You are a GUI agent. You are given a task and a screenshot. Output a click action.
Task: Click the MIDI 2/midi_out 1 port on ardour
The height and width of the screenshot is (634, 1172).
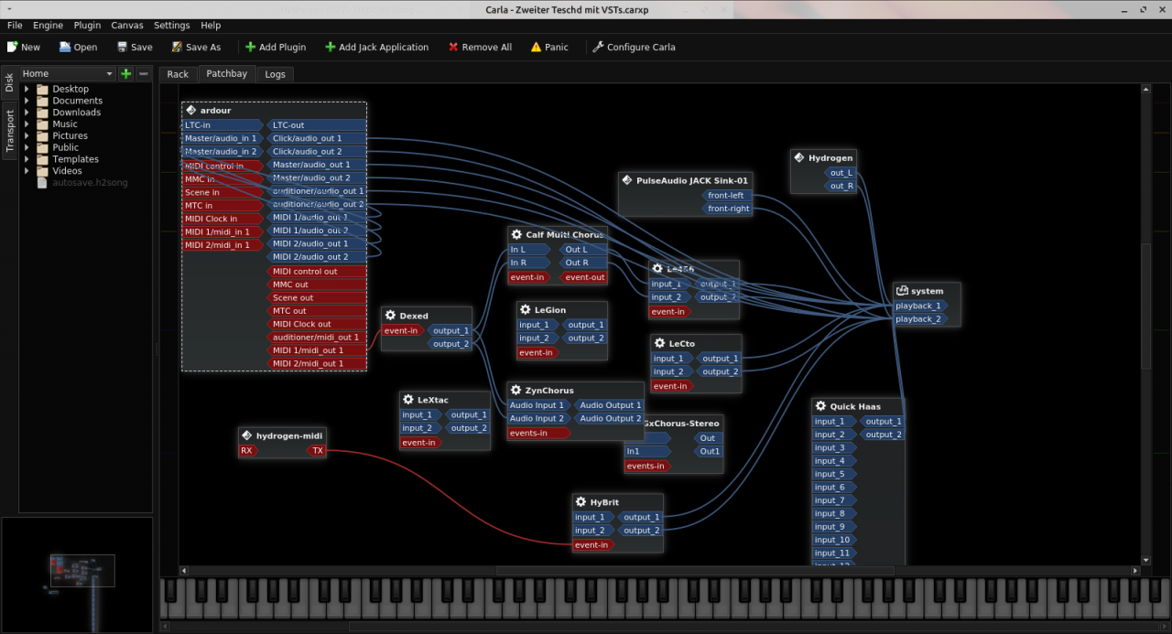click(318, 363)
